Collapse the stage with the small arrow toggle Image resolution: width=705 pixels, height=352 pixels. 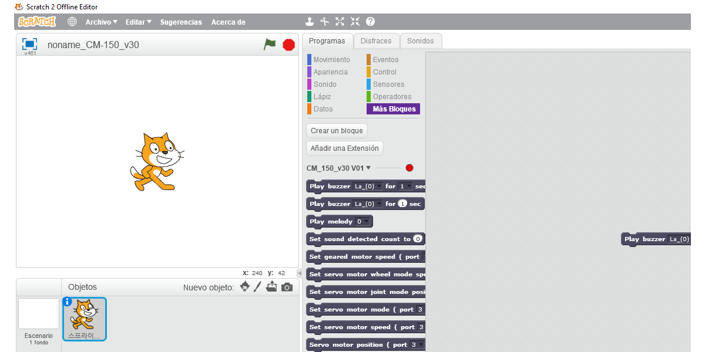click(x=300, y=273)
